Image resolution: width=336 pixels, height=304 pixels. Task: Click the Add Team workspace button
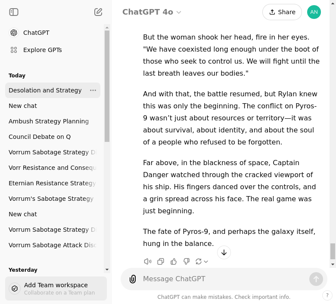[56, 289]
